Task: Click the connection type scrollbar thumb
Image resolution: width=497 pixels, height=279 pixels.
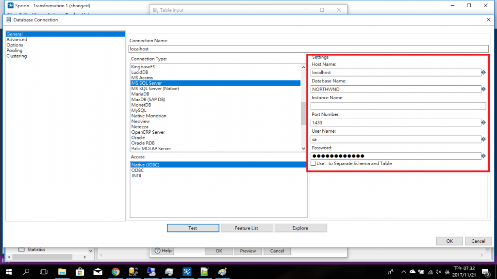Action: [303, 113]
